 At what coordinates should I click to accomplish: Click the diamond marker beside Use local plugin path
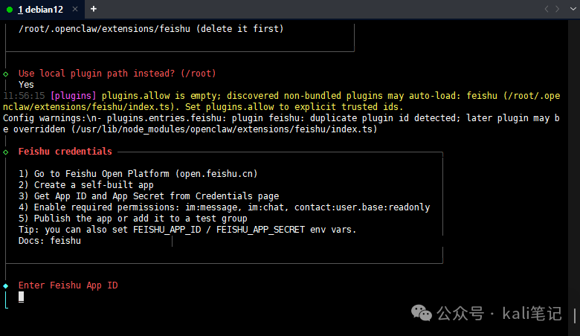tap(6, 74)
